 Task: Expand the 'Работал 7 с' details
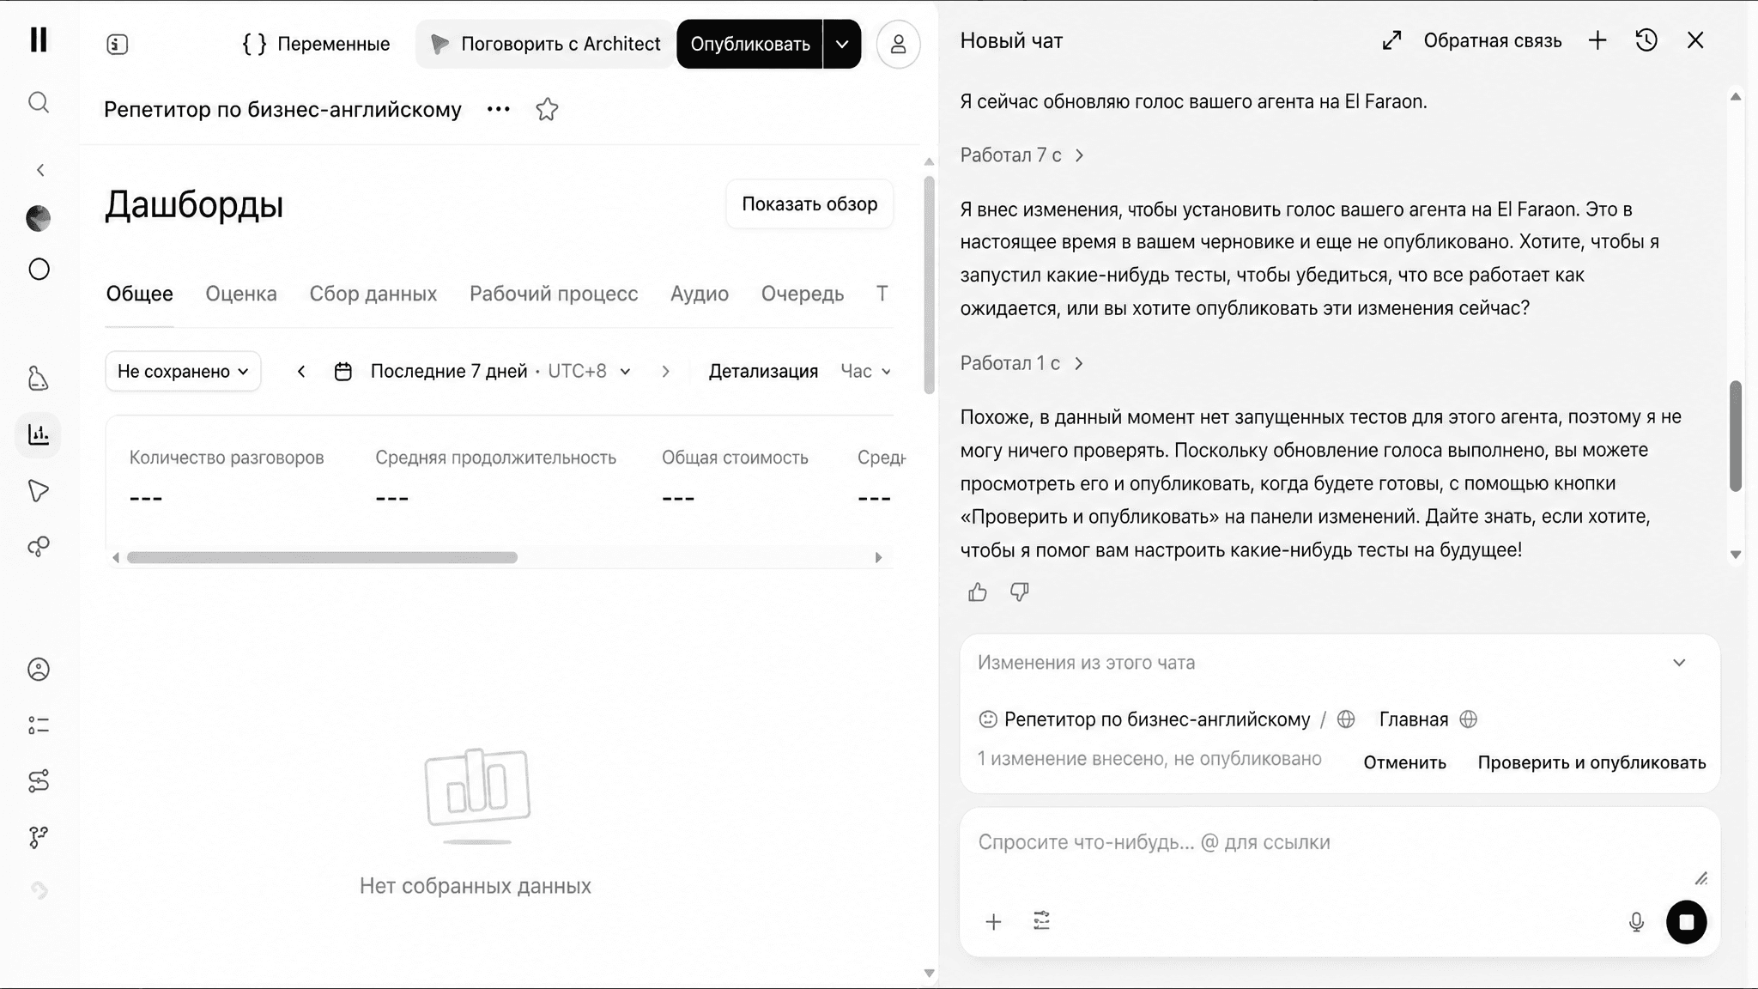click(x=1022, y=155)
